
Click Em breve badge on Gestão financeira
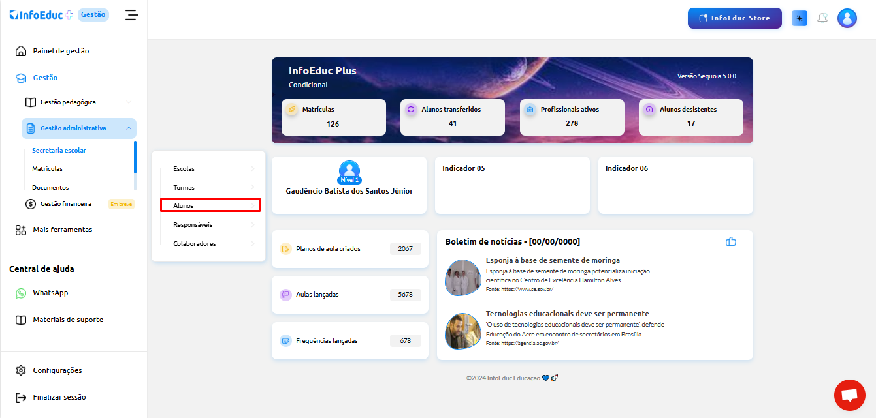(122, 204)
